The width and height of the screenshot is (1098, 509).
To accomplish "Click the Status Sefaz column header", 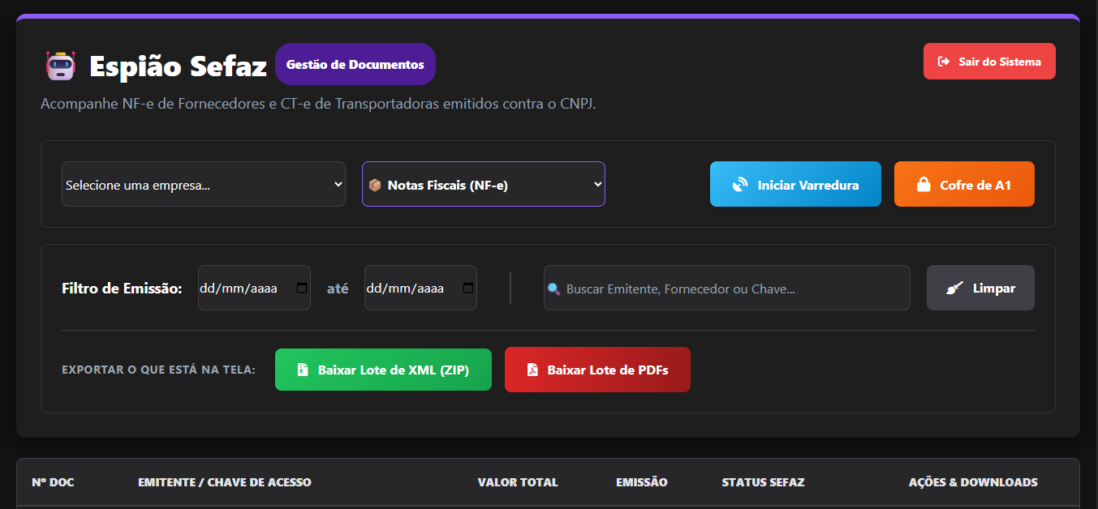I will (x=763, y=482).
